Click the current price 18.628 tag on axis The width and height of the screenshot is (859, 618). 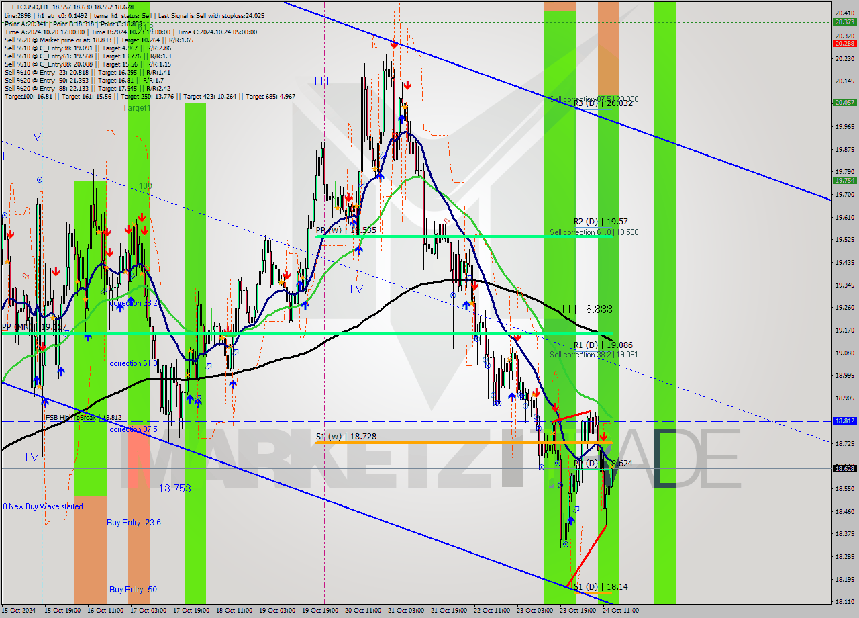[x=844, y=468]
